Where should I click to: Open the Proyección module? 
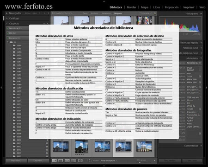pos(171,7)
